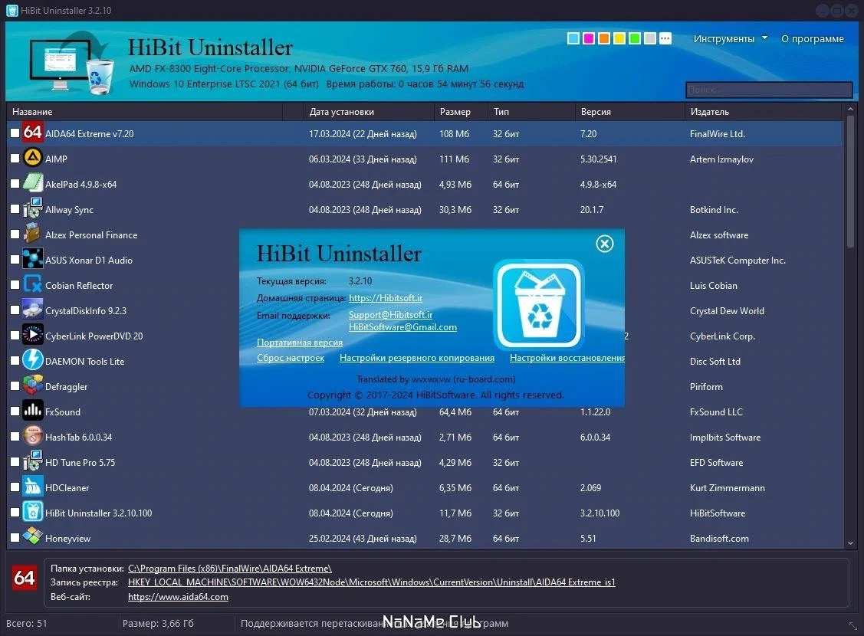Sort by the Тип column header
The width and height of the screenshot is (864, 636).
tap(531, 112)
